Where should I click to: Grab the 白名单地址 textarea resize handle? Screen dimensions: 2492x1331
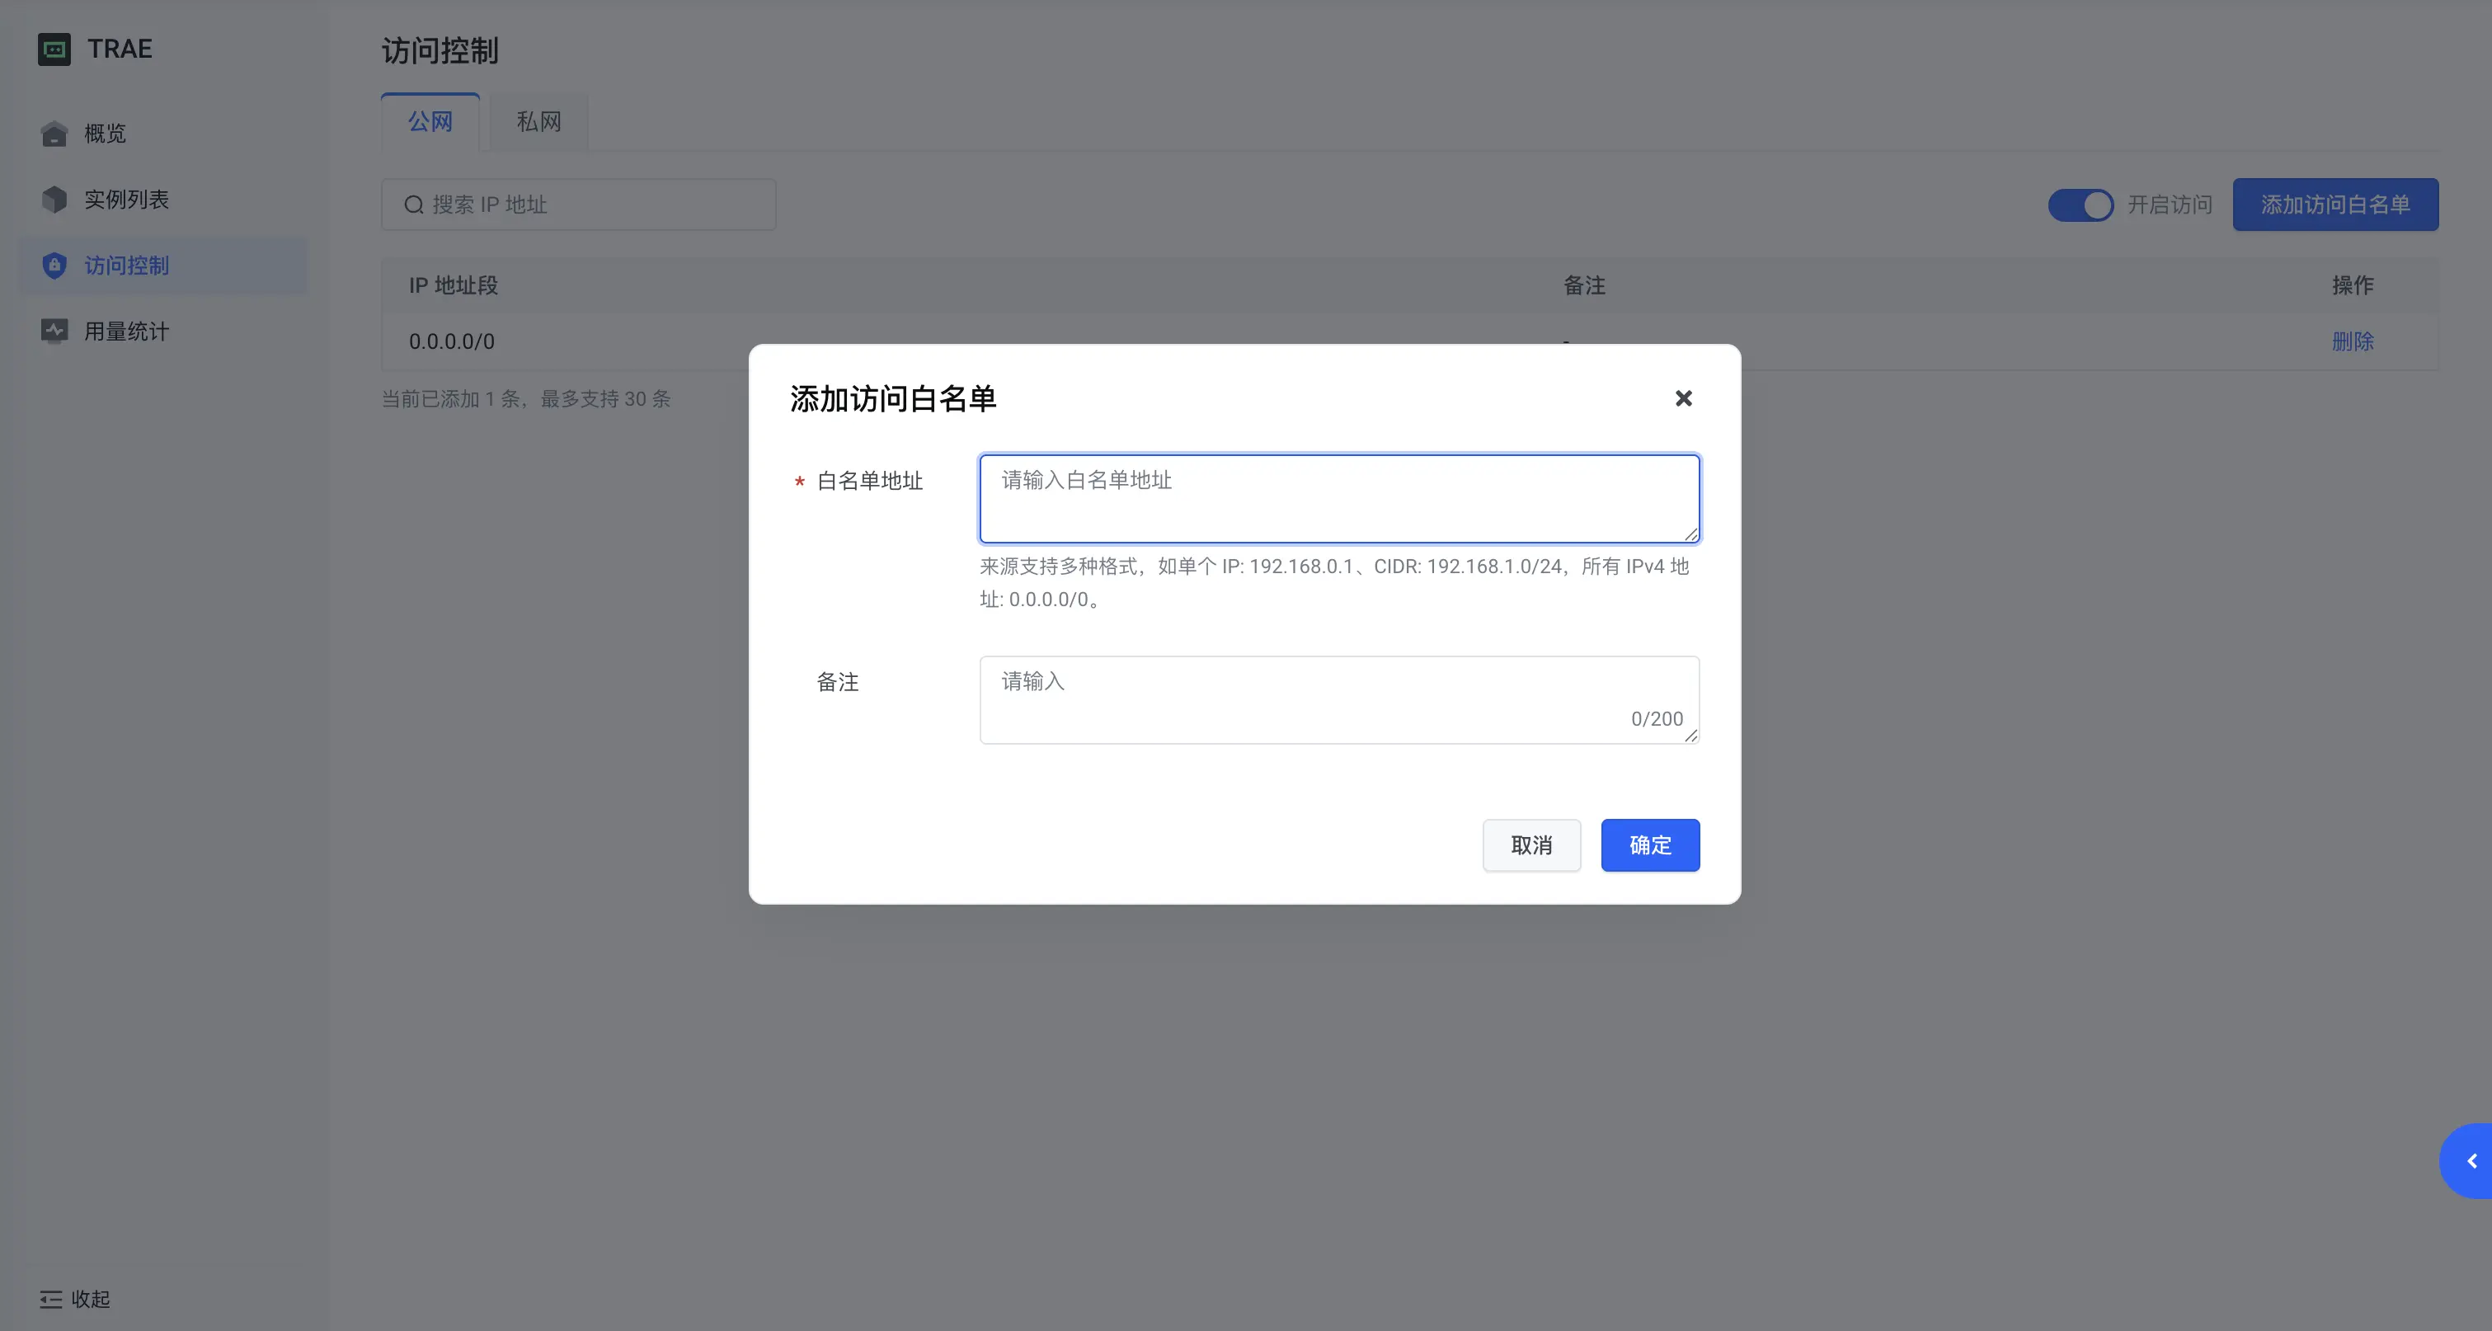[x=1691, y=535]
